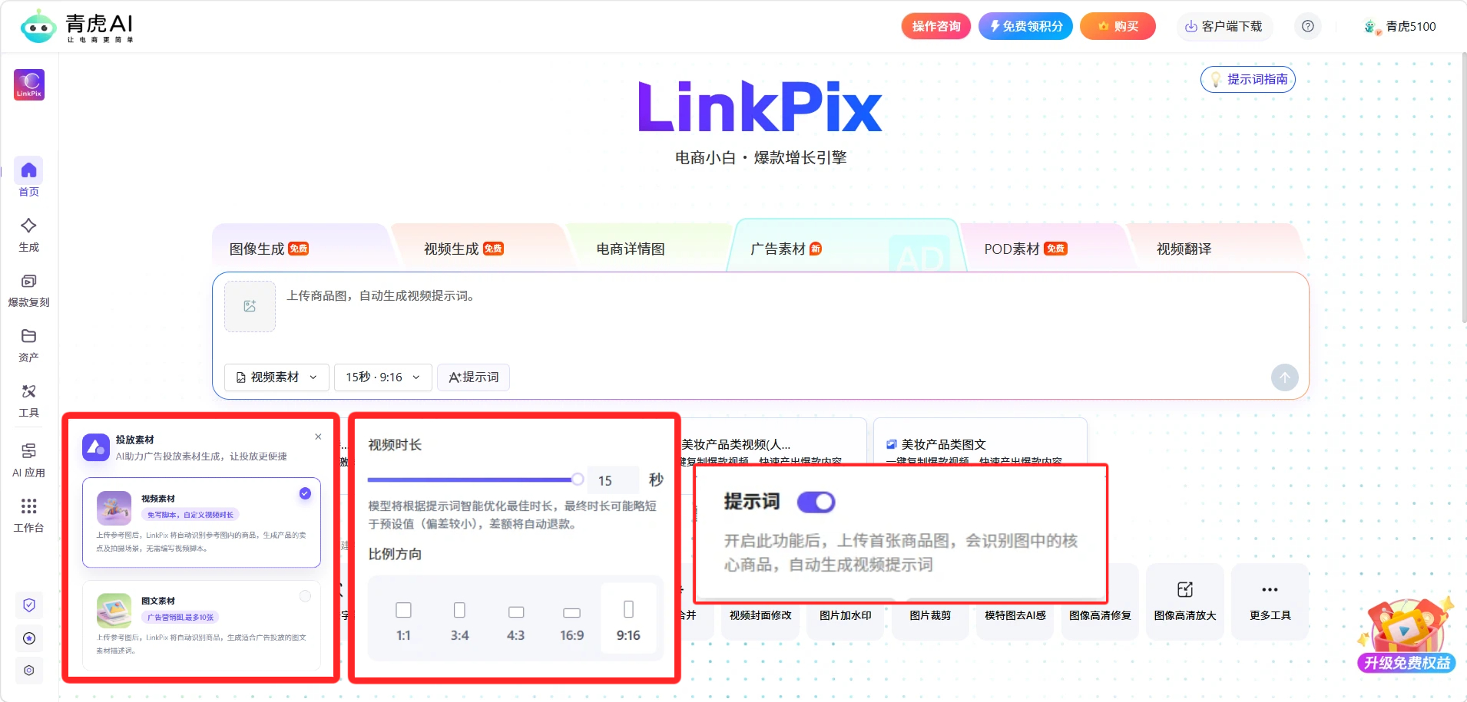Open 工具 tools in sidebar
The image size is (1467, 702).
(x=28, y=400)
